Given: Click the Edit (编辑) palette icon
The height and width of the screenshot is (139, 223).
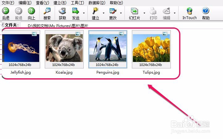Looking at the screenshot, I should click(166, 11).
